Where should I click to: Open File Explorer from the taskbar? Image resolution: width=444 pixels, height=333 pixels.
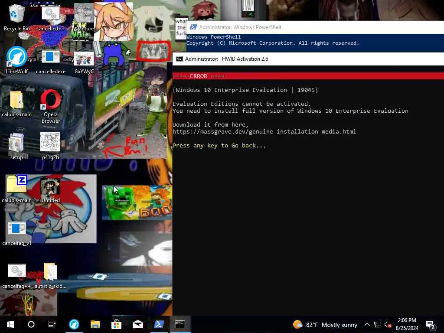pyautogui.click(x=95, y=324)
